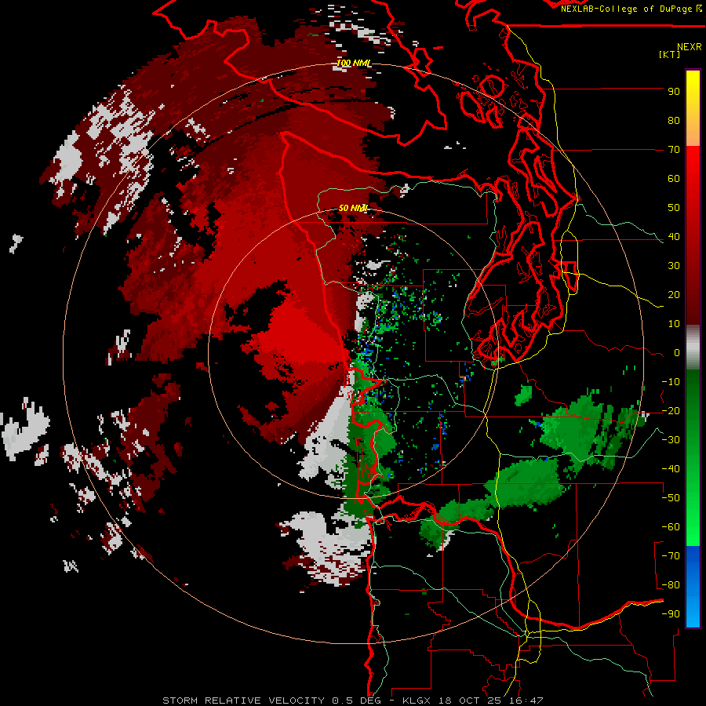
Task: Click the 40 value on the color scale
Action: tap(674, 236)
